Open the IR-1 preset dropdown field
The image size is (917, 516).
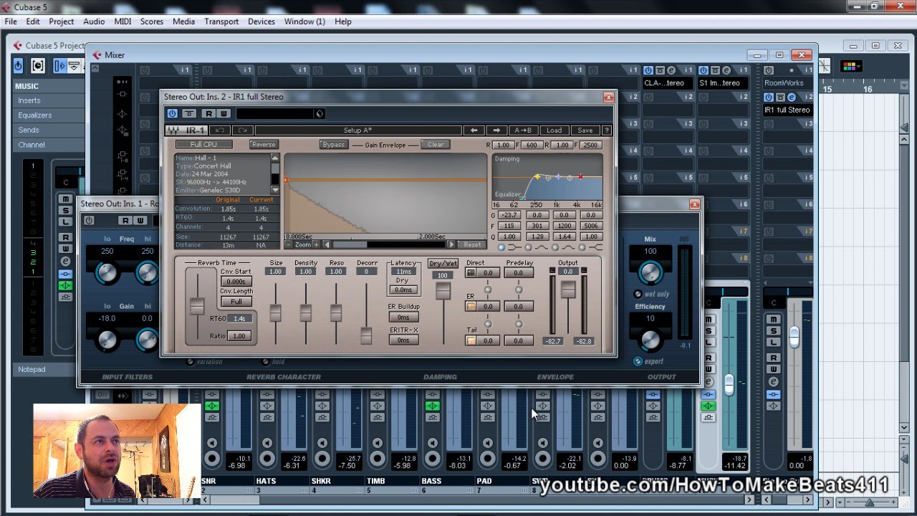coord(280,113)
